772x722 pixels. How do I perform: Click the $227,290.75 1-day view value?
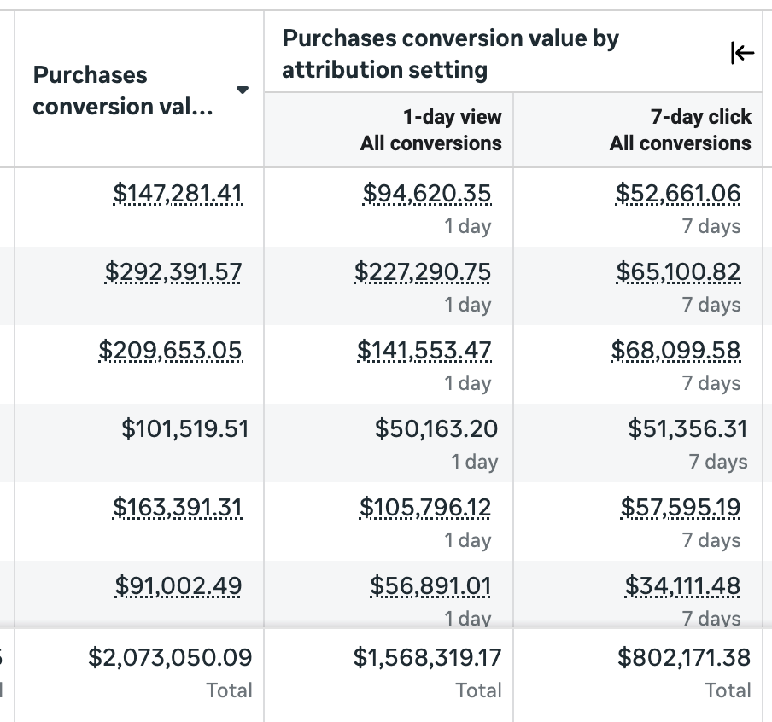click(423, 272)
